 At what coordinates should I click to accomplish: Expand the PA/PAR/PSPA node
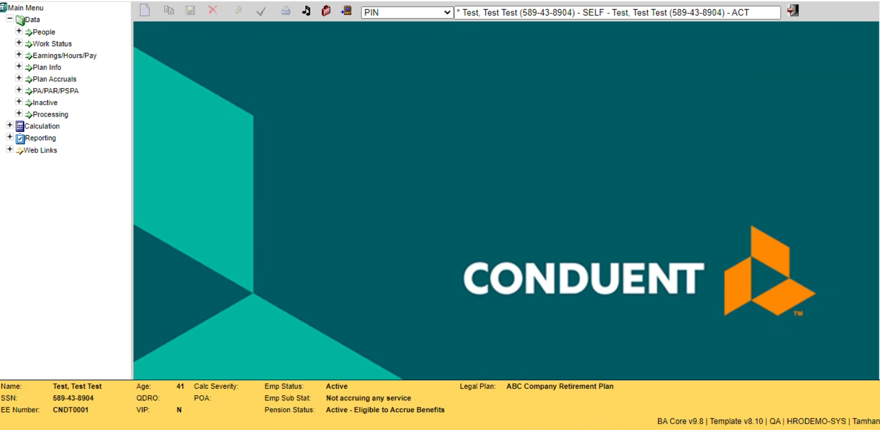click(x=19, y=90)
